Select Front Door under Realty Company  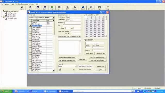tap(12, 19)
